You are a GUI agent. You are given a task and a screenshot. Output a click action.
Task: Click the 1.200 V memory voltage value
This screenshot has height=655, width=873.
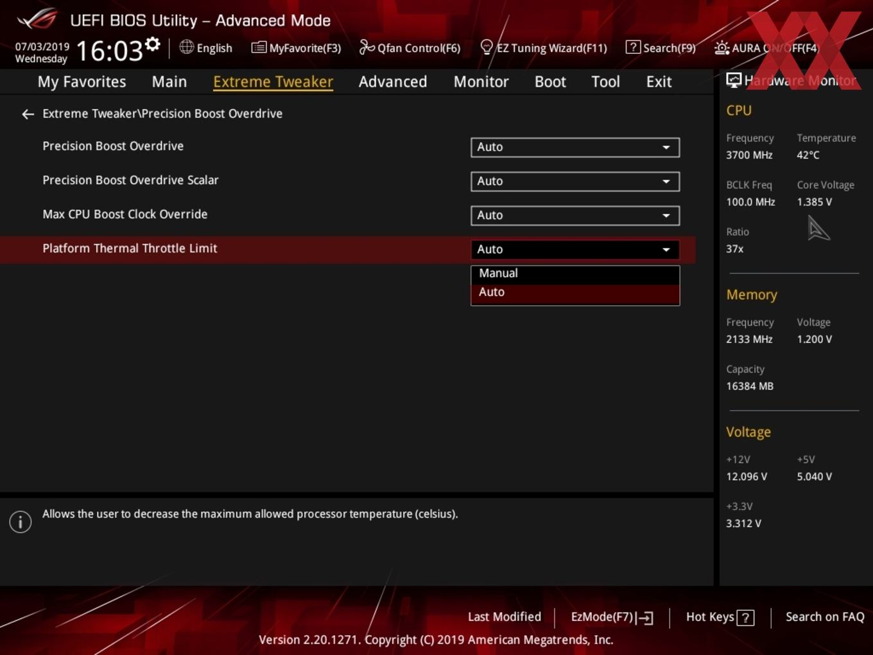click(x=815, y=339)
